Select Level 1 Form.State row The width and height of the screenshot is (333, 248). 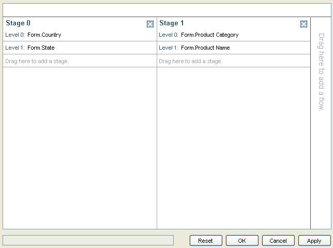click(80, 48)
